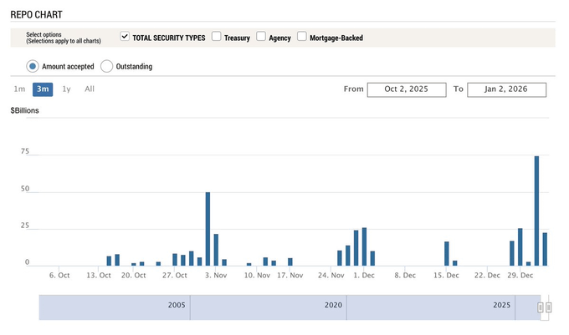This screenshot has width=569, height=335.
Task: Enable the Agency checkbox
Action: (x=261, y=37)
